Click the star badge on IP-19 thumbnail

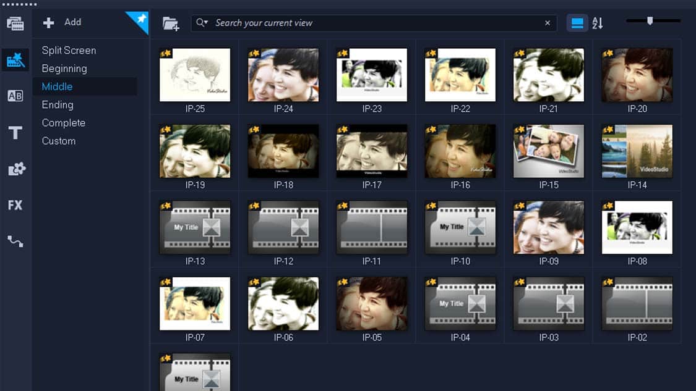pyautogui.click(x=166, y=130)
